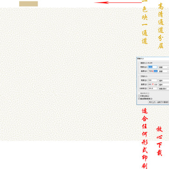The height and width of the screenshot is (169, 169).
Task: Click the document width field showing 530
Action: (x=153, y=80)
